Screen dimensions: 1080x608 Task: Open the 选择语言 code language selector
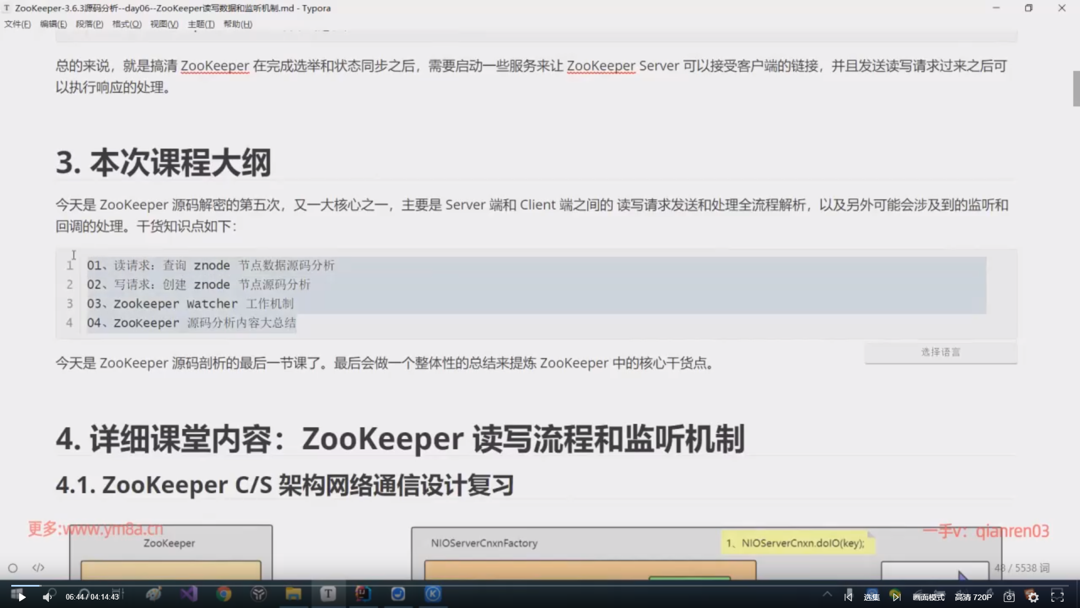[x=940, y=352]
